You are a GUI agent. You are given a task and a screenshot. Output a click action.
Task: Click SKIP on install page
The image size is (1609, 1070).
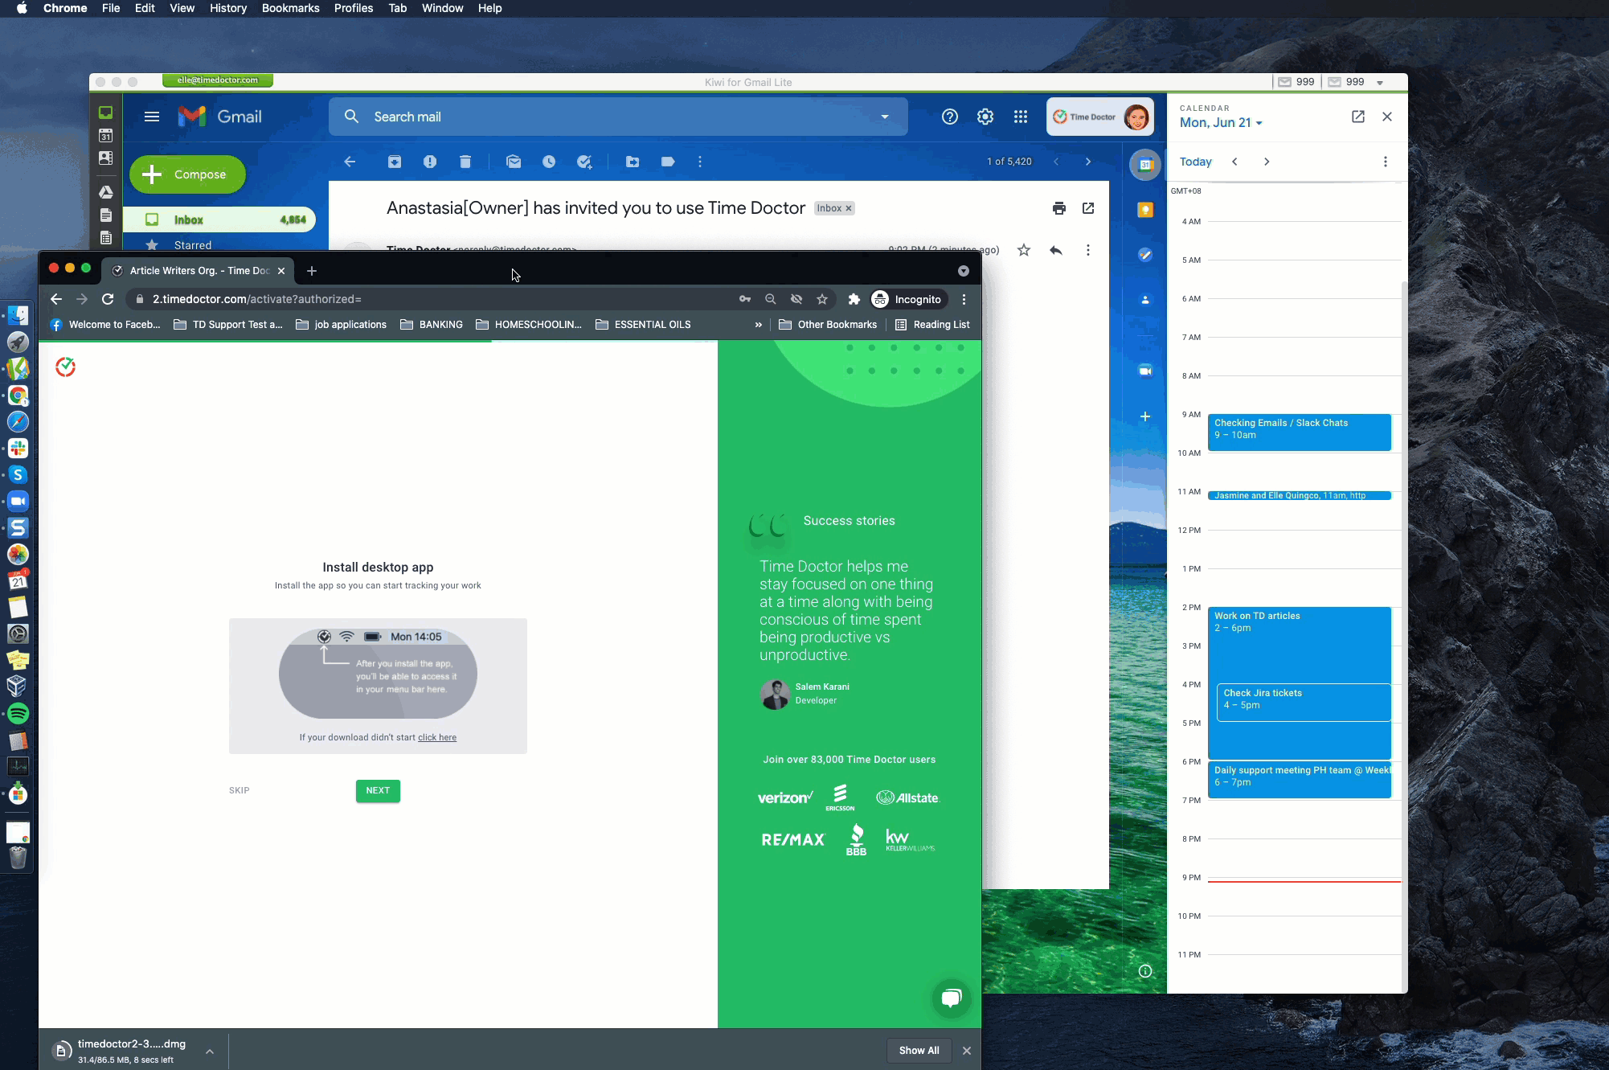pos(240,790)
